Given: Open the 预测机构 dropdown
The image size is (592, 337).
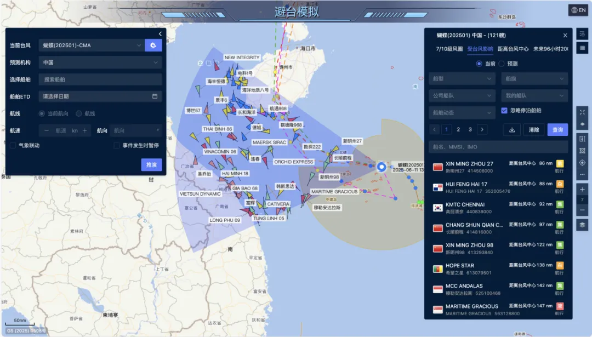Looking at the screenshot, I should pyautogui.click(x=100, y=62).
